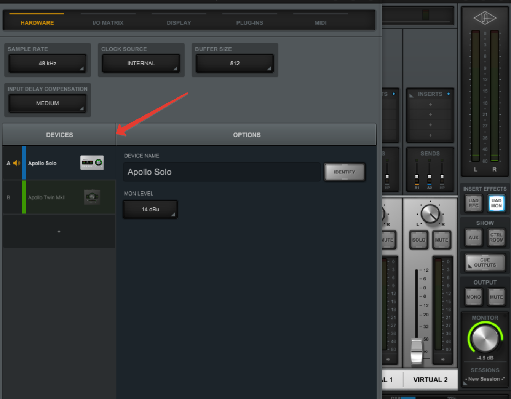Enable UAD REC insert effects
The width and height of the screenshot is (511, 399).
pos(473,203)
